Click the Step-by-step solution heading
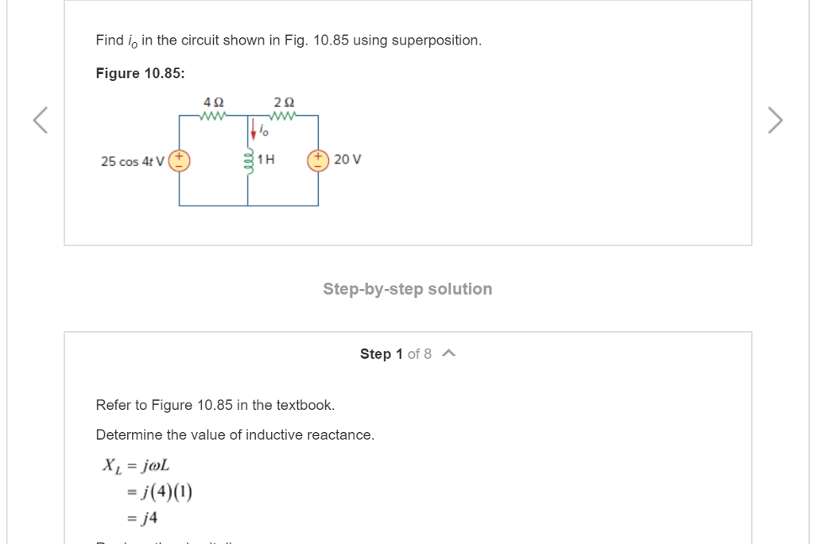The height and width of the screenshot is (544, 814). coord(408,289)
